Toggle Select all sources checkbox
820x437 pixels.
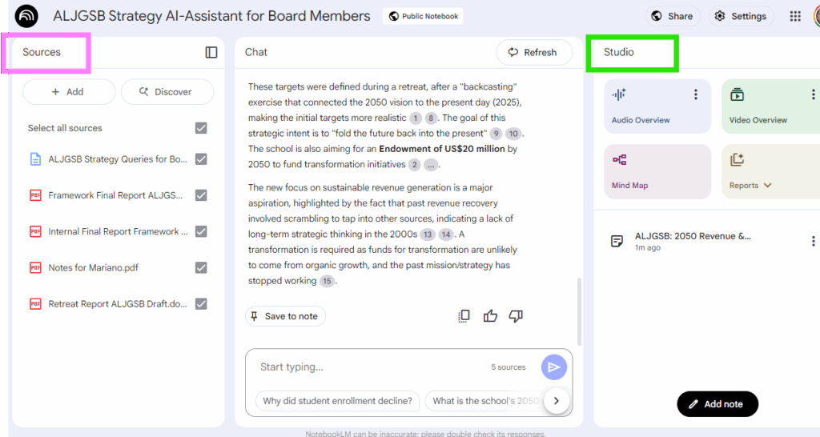click(201, 128)
